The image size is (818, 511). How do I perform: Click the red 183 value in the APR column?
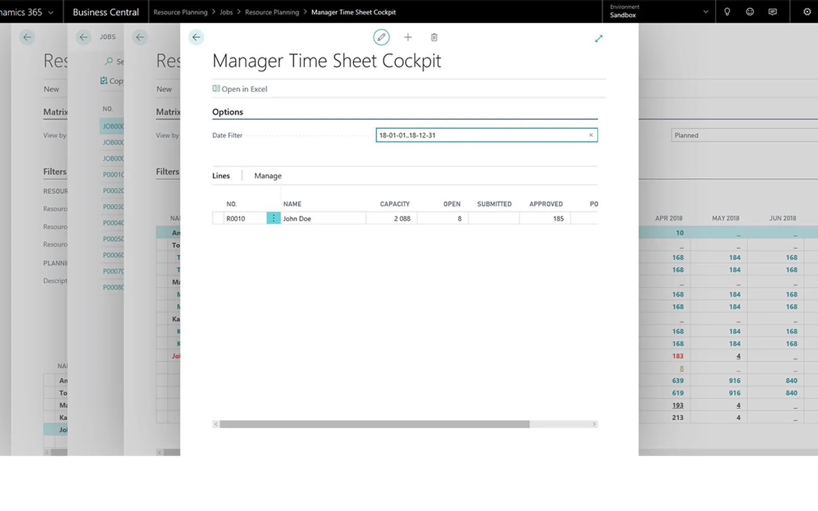click(678, 356)
